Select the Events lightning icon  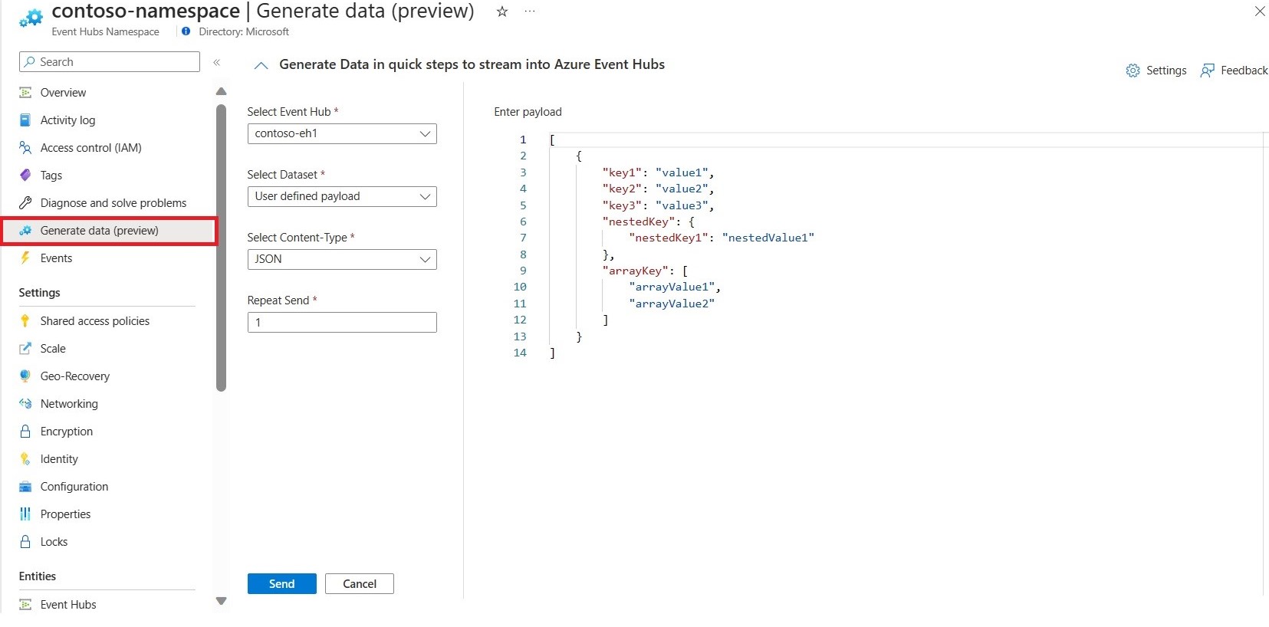[25, 258]
